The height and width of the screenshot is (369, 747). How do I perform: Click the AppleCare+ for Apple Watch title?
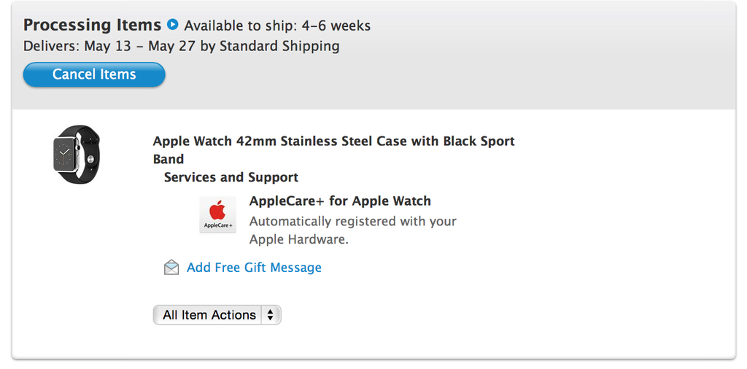pyautogui.click(x=340, y=201)
